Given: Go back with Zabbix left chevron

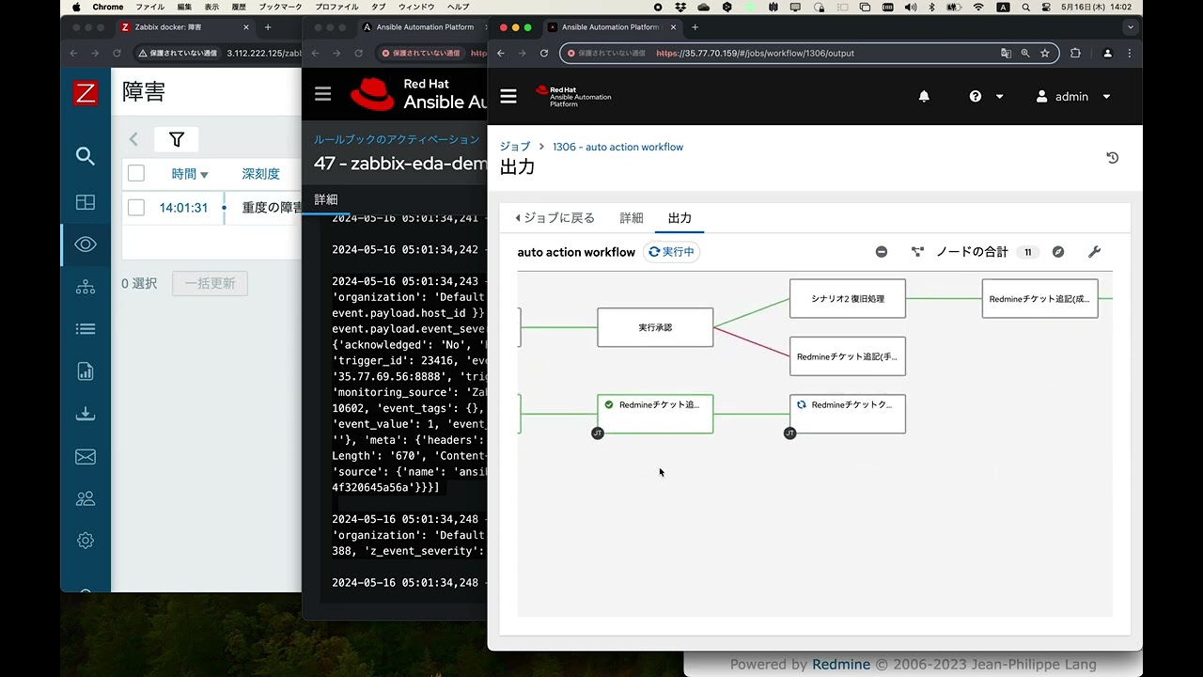Looking at the screenshot, I should (x=133, y=139).
